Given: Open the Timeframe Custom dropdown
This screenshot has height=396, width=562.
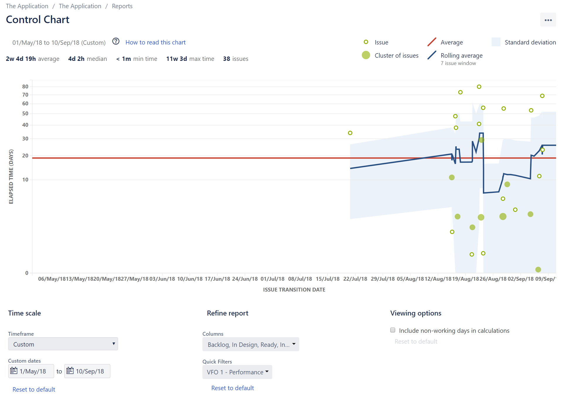Looking at the screenshot, I should [x=63, y=344].
